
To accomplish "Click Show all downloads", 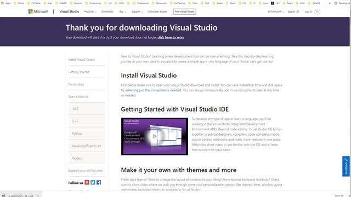I will pos(339,195).
